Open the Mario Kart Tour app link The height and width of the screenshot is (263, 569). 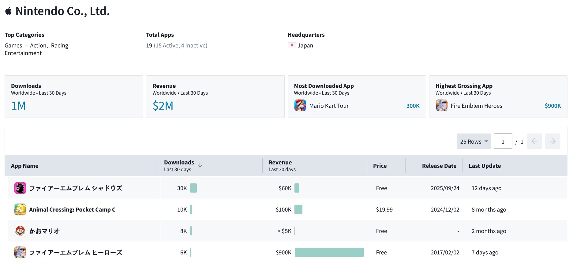click(329, 106)
